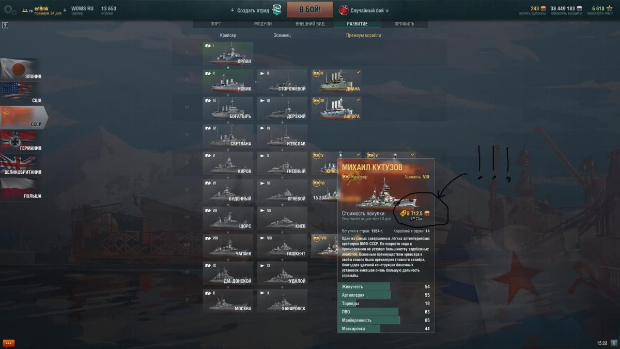
Task: Select the Москва tier X cruiser
Action: (228, 301)
